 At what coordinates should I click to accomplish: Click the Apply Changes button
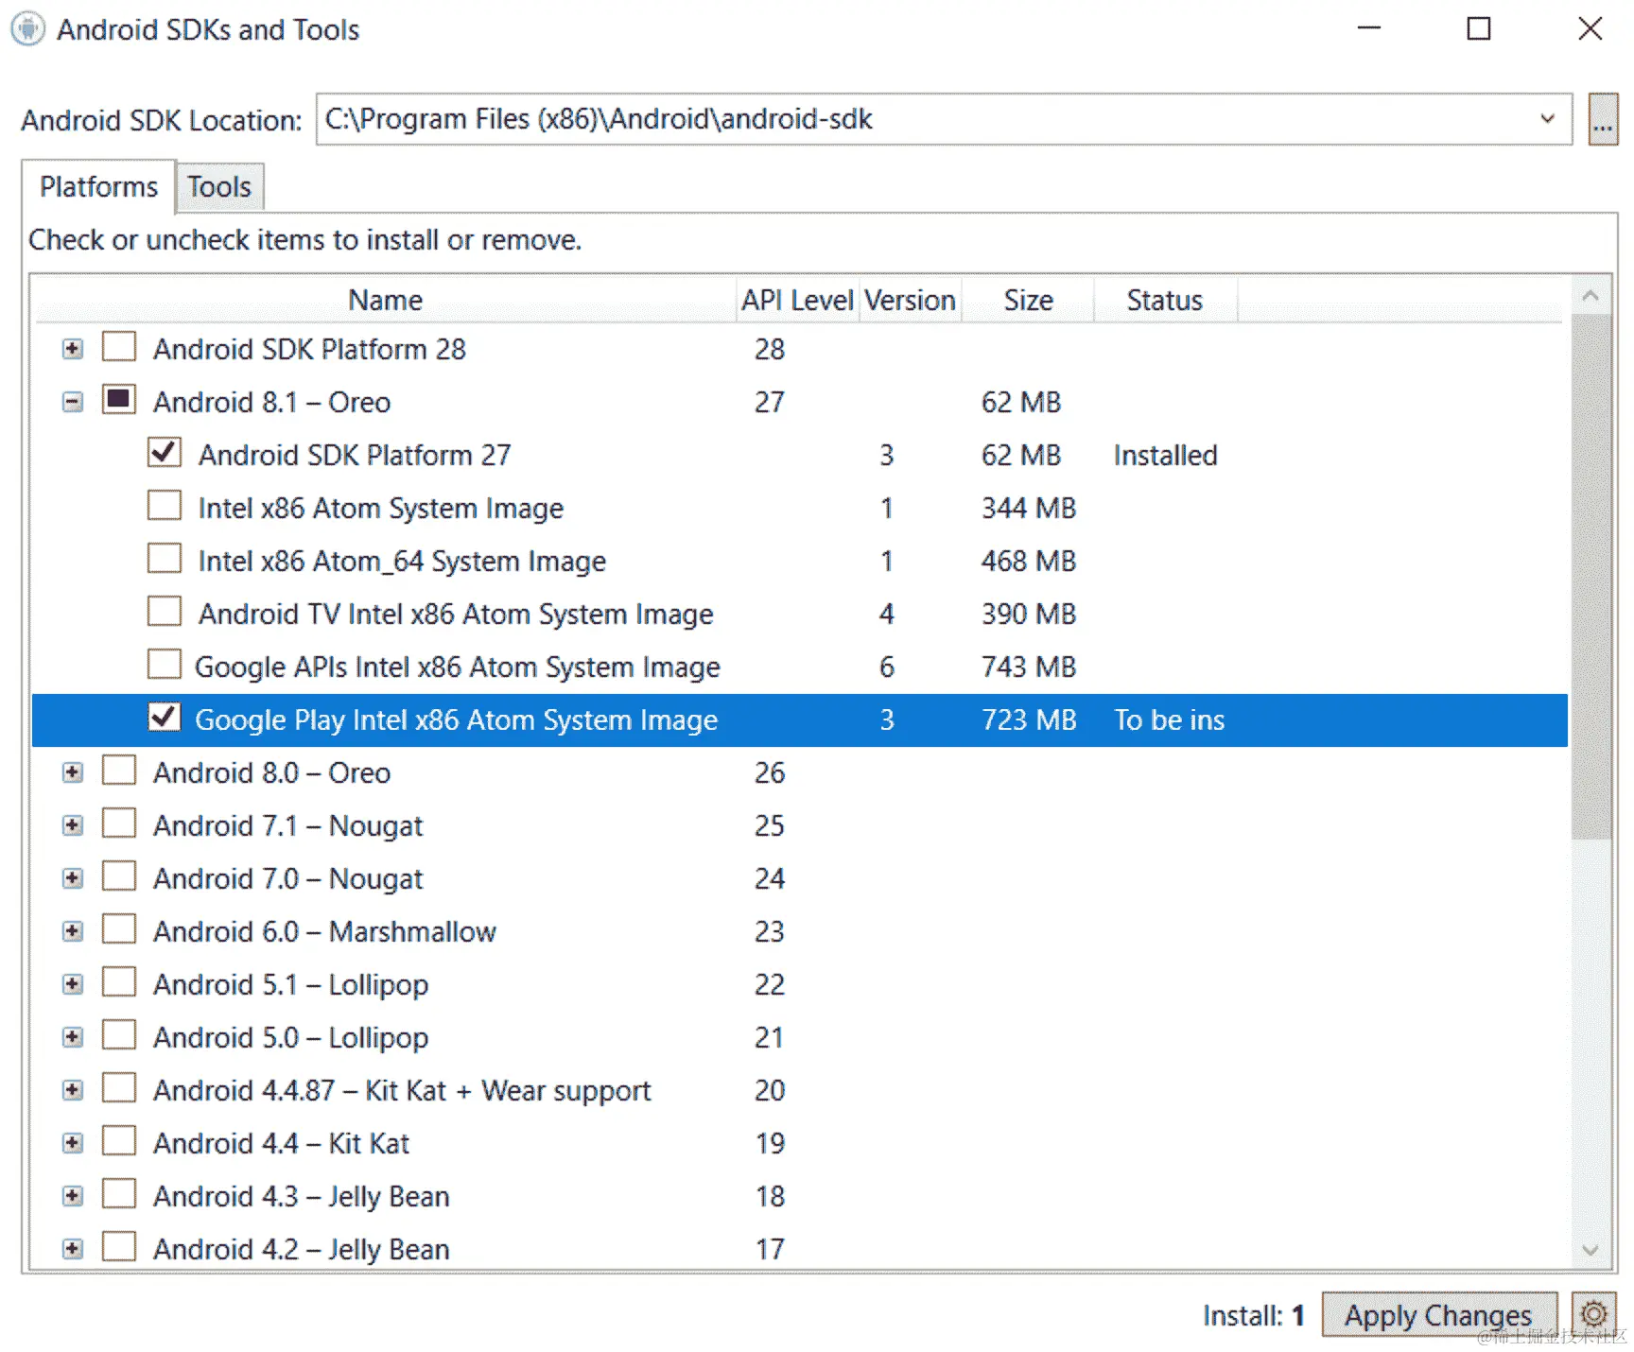coord(1438,1315)
